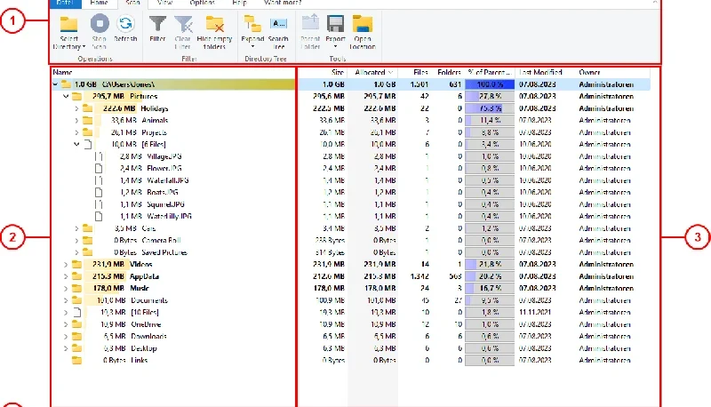Expand the Documents folder
The image size is (711, 407).
click(66, 300)
